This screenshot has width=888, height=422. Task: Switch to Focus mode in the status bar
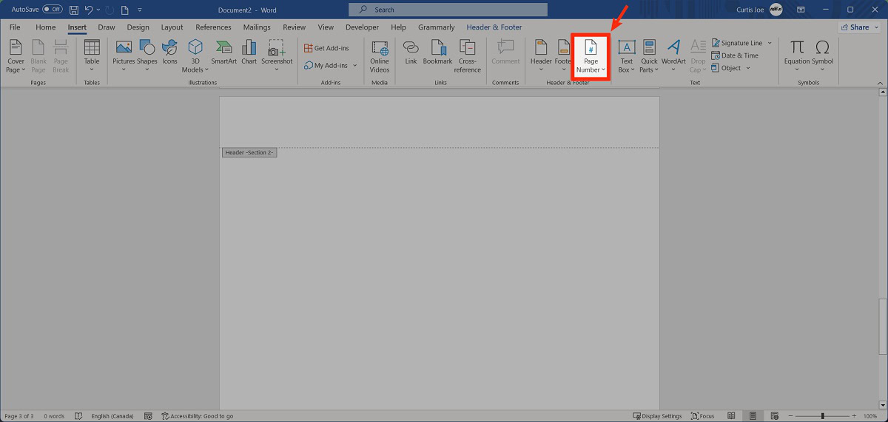pyautogui.click(x=702, y=416)
